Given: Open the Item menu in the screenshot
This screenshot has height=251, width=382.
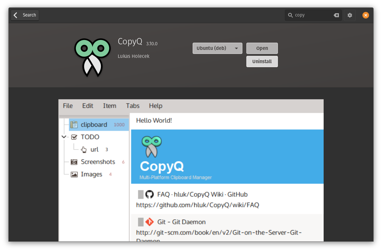Looking at the screenshot, I should tap(109, 106).
